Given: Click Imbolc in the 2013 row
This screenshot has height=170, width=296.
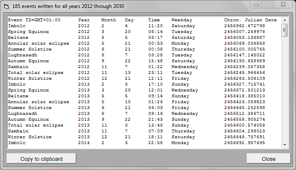Looking at the screenshot, I should [x=17, y=84].
